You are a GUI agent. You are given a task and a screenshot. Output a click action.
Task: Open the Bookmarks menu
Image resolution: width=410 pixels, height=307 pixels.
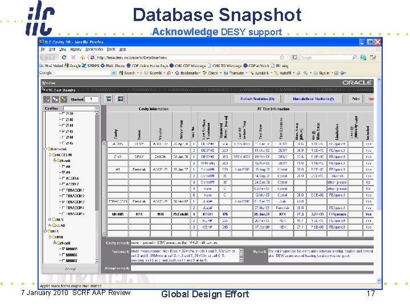[94, 49]
